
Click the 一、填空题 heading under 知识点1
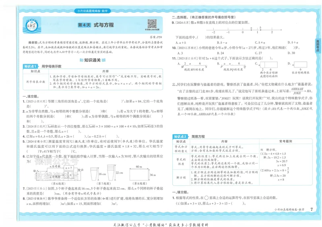31,96
